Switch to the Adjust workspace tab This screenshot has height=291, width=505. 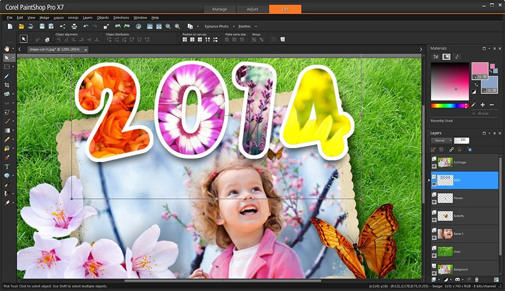click(x=252, y=9)
